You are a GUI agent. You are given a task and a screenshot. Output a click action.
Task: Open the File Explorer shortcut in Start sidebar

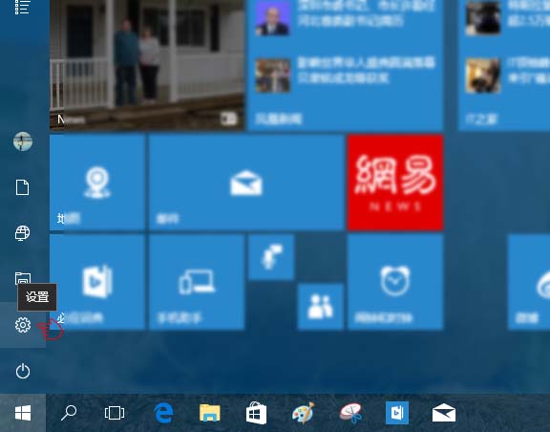(x=23, y=278)
